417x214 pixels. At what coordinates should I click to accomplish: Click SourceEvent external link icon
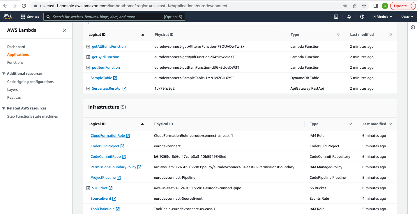click(114, 199)
